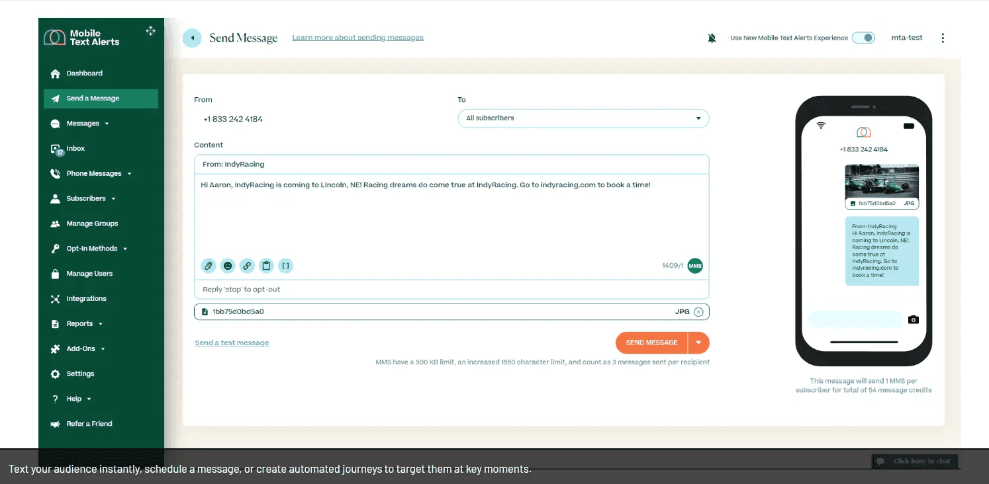Click the From: IndyRacing sender field
This screenshot has height=484, width=989.
(451, 164)
